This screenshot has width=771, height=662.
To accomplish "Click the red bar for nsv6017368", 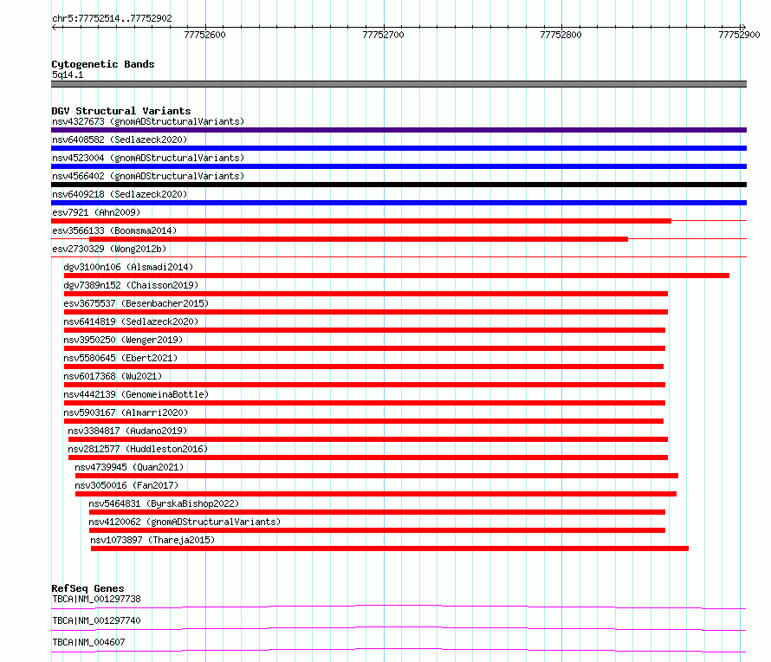I will [365, 385].
